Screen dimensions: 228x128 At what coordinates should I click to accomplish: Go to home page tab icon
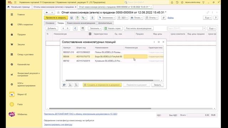[x=9, y=7]
